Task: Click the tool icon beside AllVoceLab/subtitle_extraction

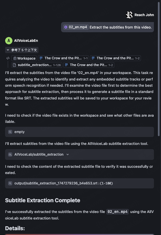Action: (10, 155)
